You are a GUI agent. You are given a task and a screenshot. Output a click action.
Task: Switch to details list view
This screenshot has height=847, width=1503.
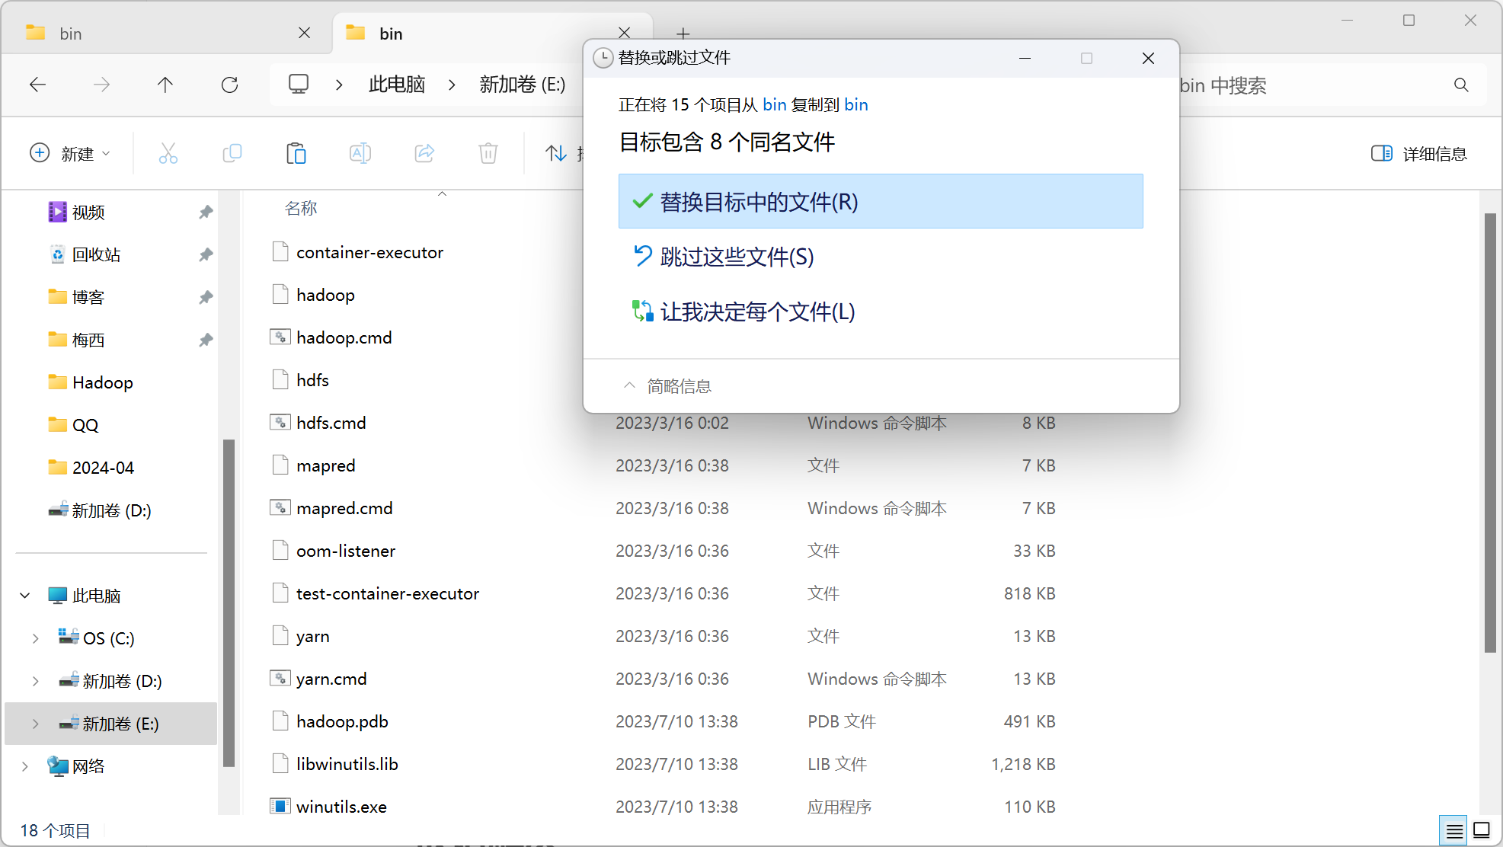pyautogui.click(x=1453, y=830)
